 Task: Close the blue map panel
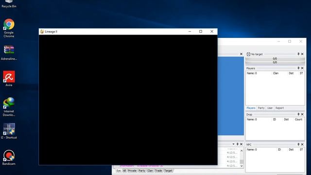[241, 54]
